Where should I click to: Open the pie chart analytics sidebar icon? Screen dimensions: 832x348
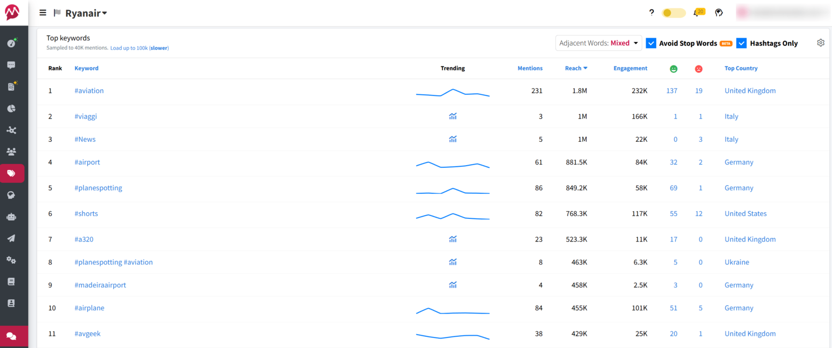tap(11, 109)
